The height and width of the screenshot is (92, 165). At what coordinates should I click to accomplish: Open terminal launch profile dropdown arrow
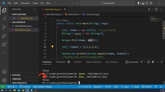pyautogui.click(x=144, y=62)
